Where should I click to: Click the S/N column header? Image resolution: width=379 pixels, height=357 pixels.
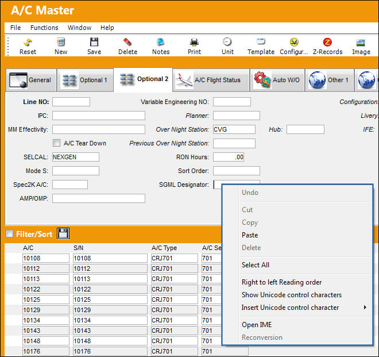click(x=78, y=248)
